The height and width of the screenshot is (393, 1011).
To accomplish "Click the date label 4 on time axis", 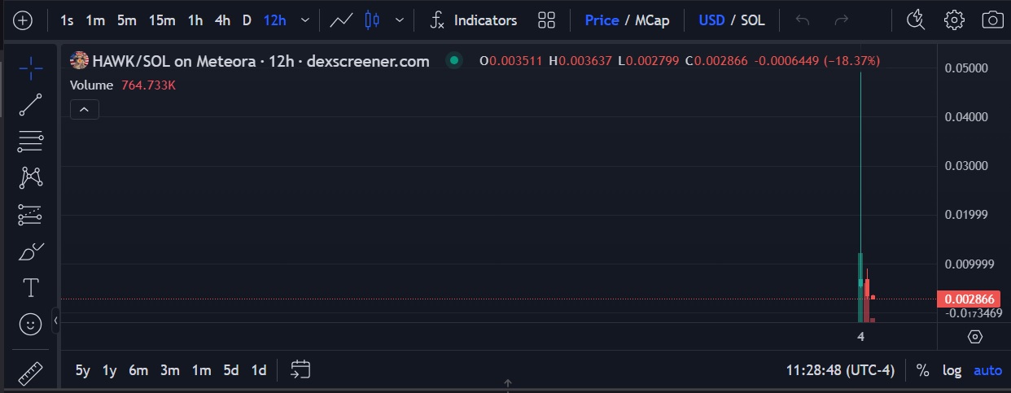I will (860, 336).
